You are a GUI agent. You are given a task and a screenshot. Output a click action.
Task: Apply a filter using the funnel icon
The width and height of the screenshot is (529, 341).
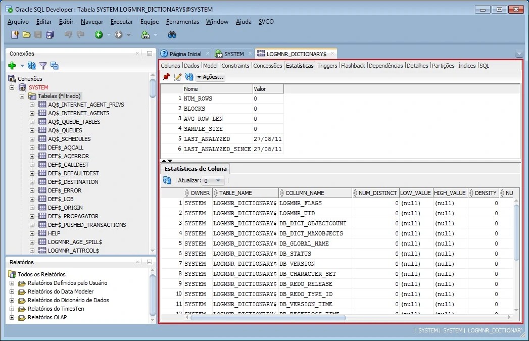[x=43, y=66]
